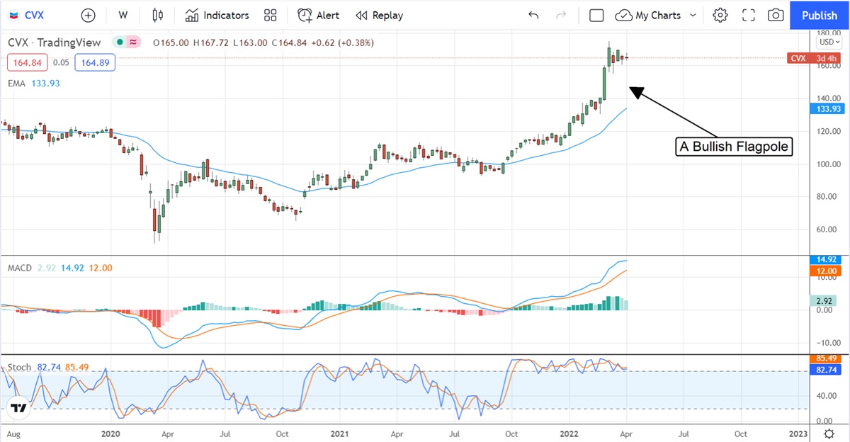Toggle the pink approximate data indicator
The width and height of the screenshot is (850, 442).
point(132,42)
